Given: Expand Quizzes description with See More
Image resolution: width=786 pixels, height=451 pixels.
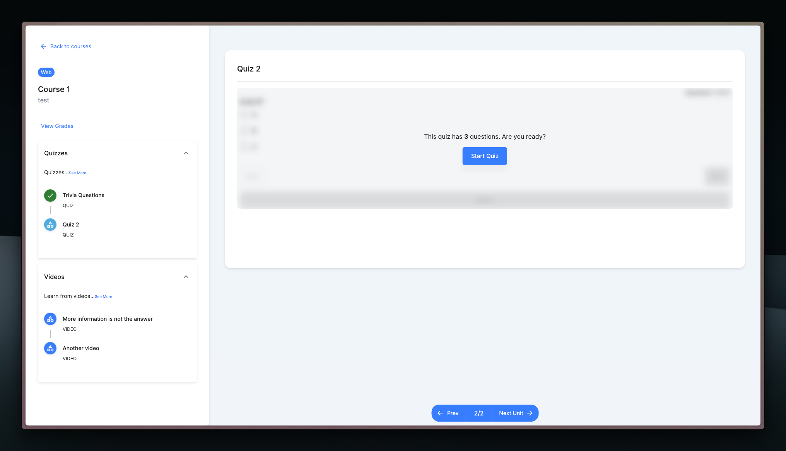Looking at the screenshot, I should coord(77,173).
